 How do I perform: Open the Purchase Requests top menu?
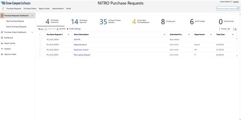tap(14, 9)
